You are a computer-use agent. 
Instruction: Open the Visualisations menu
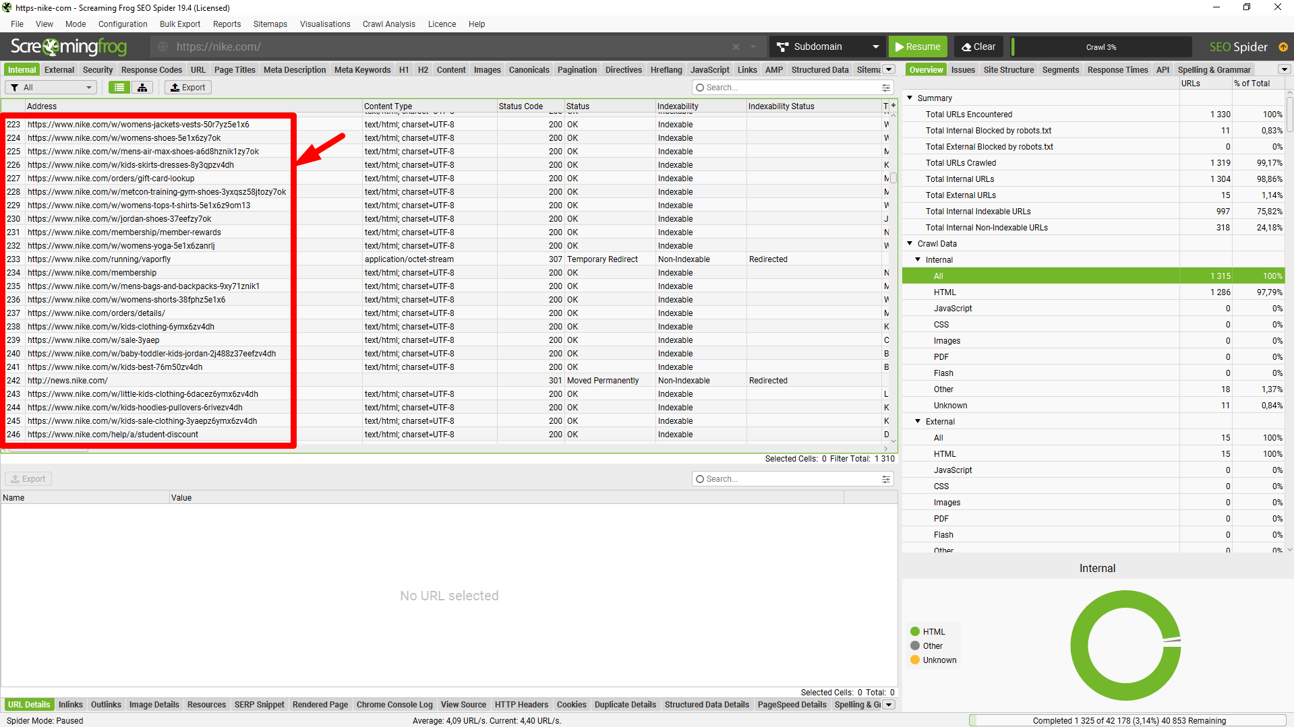click(x=325, y=24)
